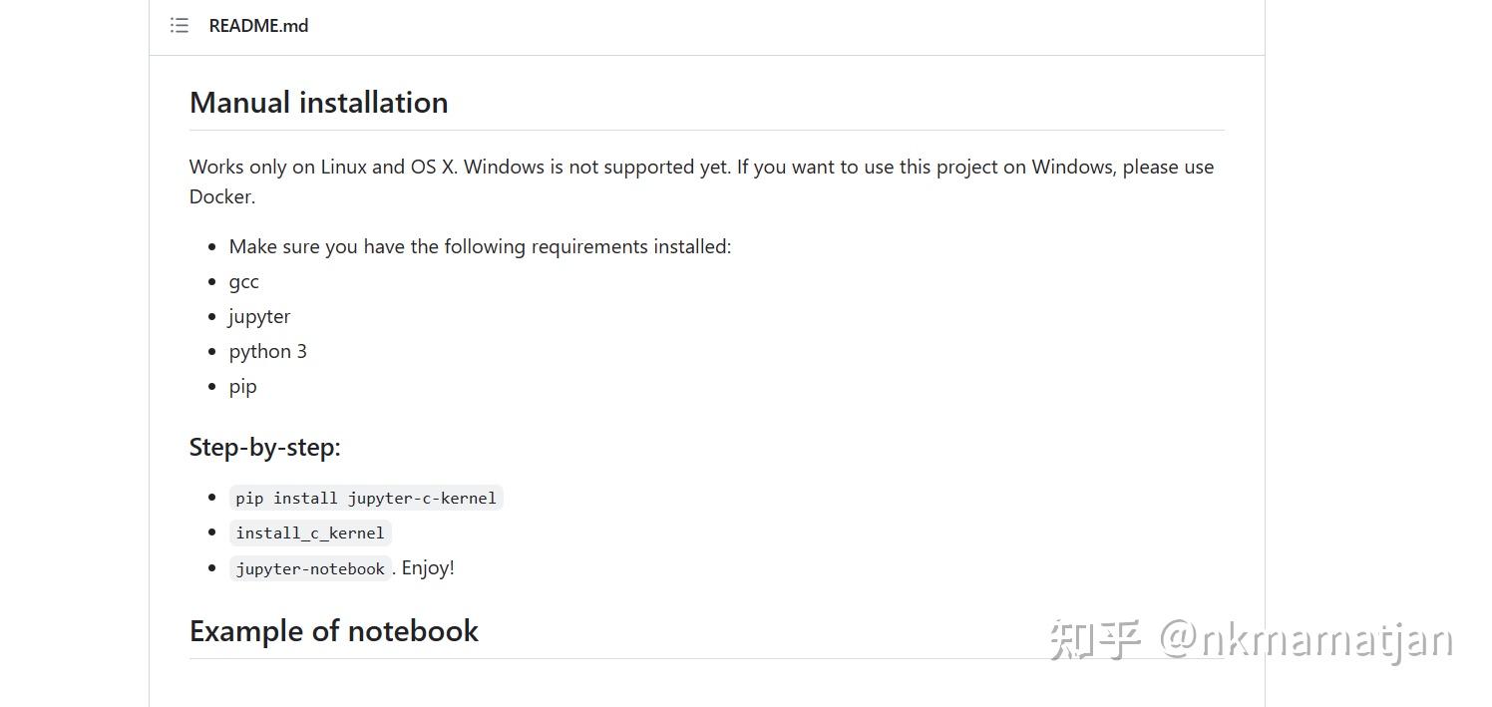Click the README.md file name label

pyautogui.click(x=257, y=25)
